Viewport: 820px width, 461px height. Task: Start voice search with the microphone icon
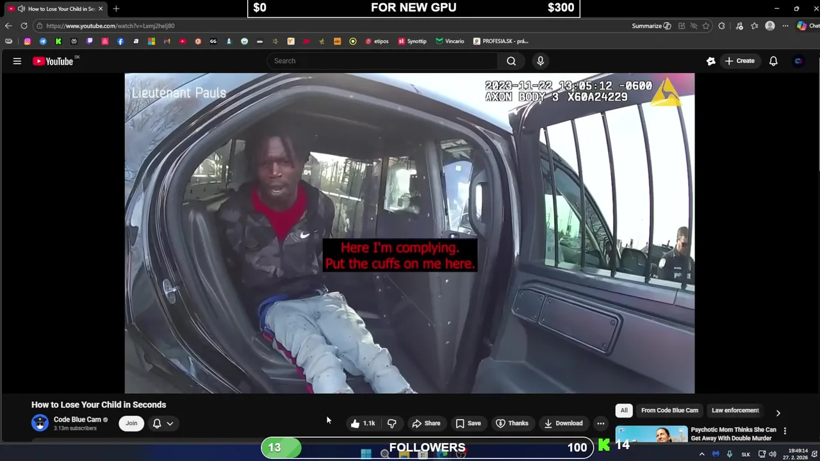pyautogui.click(x=540, y=61)
